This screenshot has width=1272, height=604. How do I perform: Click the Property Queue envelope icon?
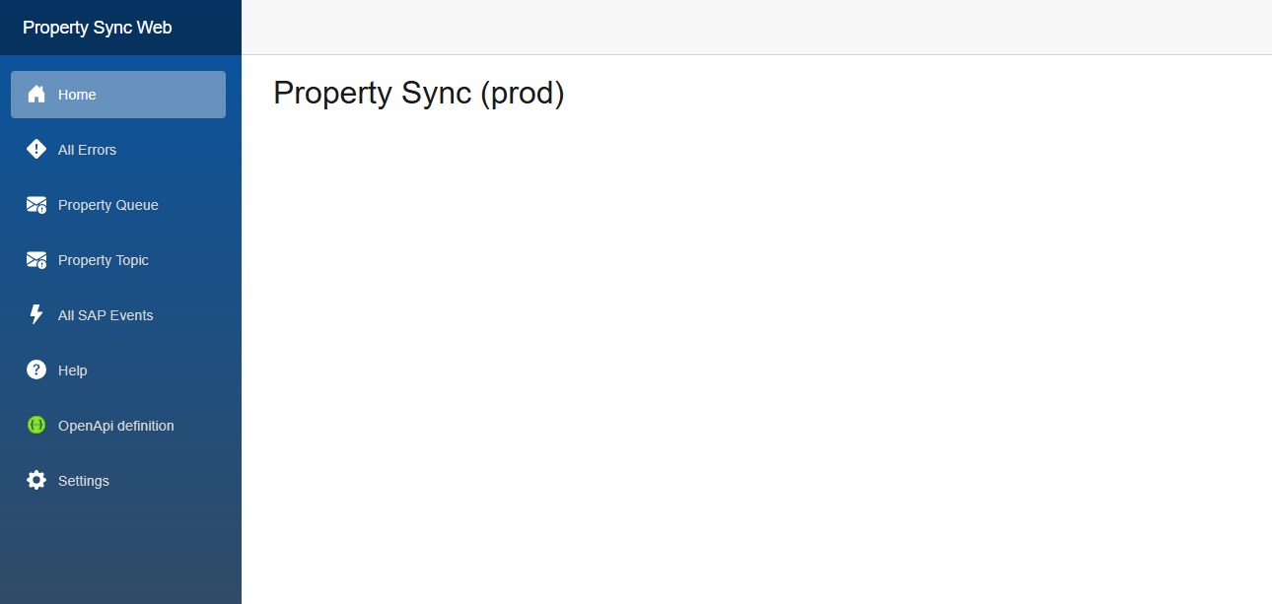36,205
